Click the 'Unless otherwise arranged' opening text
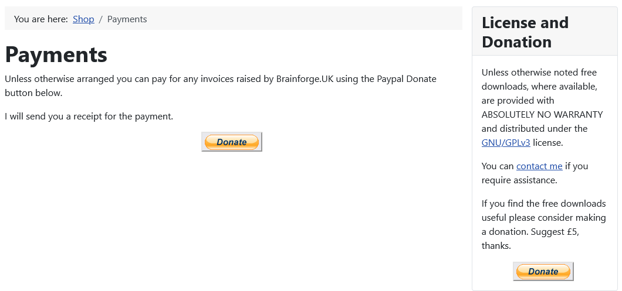Viewport: 622px width, 291px height. [x=59, y=79]
